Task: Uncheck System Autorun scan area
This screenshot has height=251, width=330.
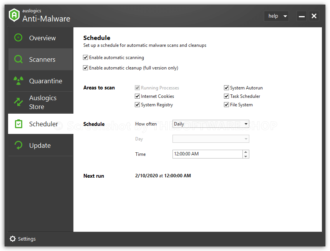Action: (x=226, y=88)
